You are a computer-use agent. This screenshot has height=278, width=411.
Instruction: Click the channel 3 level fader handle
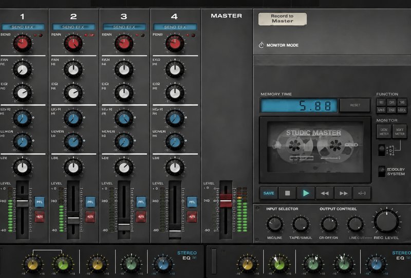click(124, 225)
